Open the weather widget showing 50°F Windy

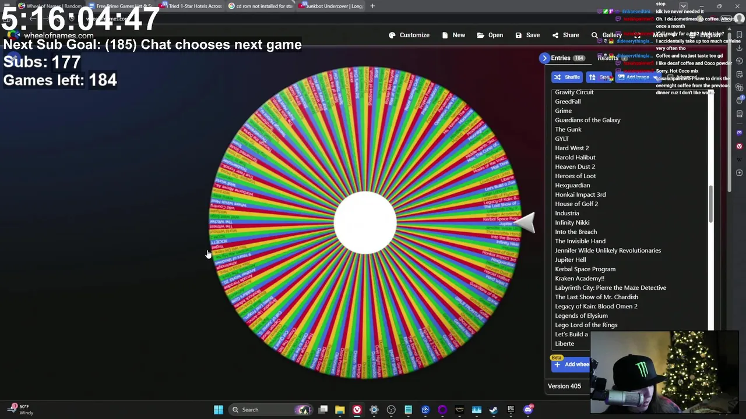20,410
